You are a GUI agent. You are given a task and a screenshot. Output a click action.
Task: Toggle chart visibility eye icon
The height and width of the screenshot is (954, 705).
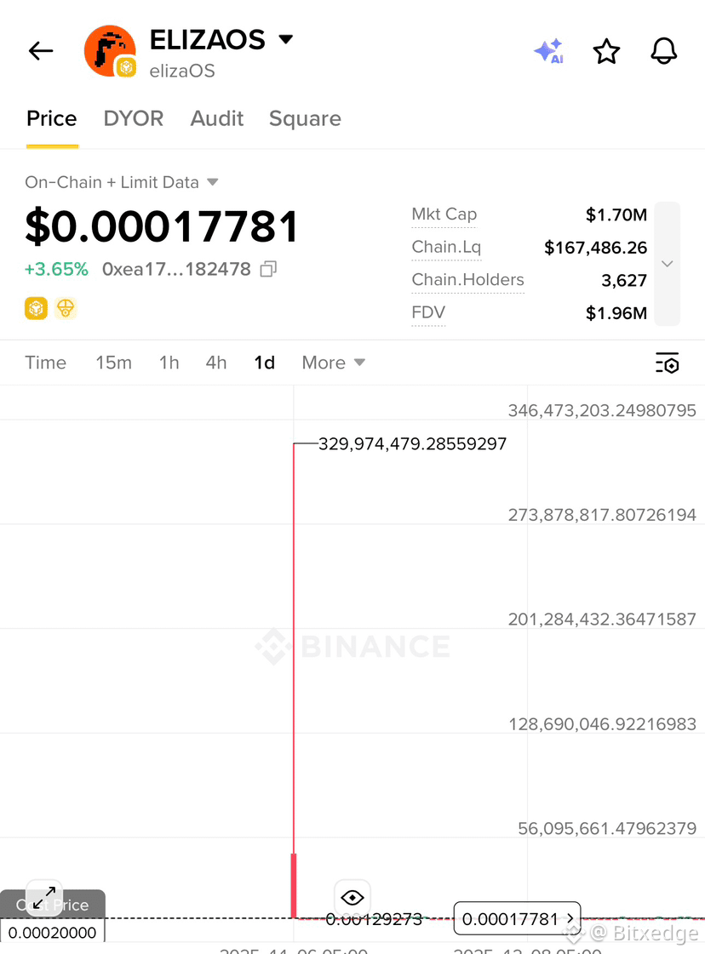coord(352,898)
